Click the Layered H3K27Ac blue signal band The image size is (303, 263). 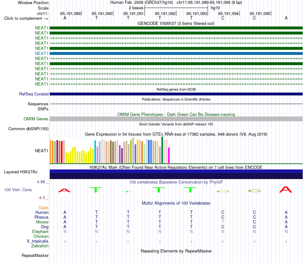tap(176, 174)
